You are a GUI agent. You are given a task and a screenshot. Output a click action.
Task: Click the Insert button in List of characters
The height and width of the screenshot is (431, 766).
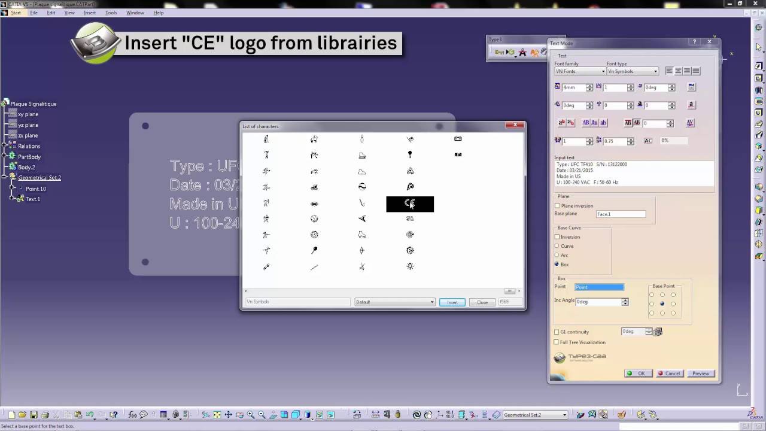tap(452, 302)
